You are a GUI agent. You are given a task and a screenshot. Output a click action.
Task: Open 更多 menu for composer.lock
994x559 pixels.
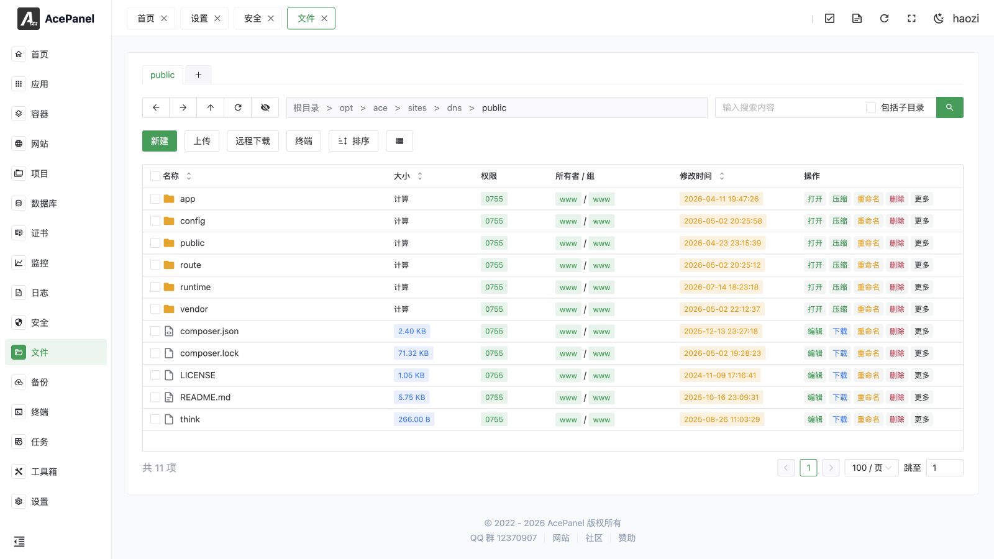922,353
